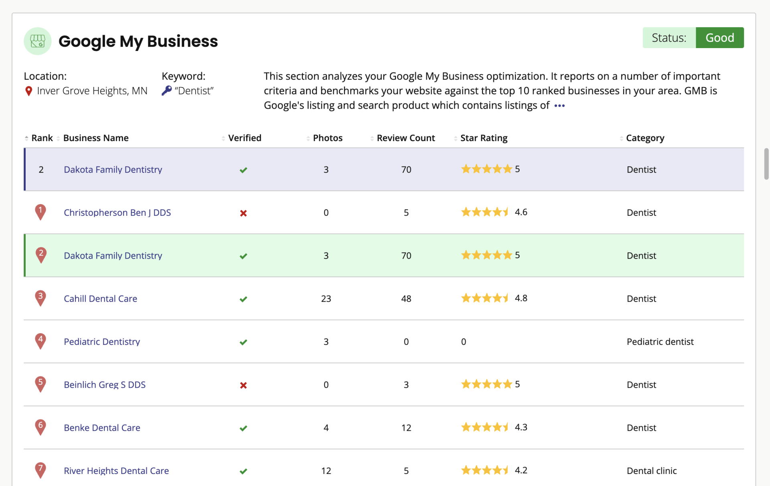Click the 5 star rating for Beinlich Greg S DDS
This screenshot has width=770, height=486.
tap(490, 384)
